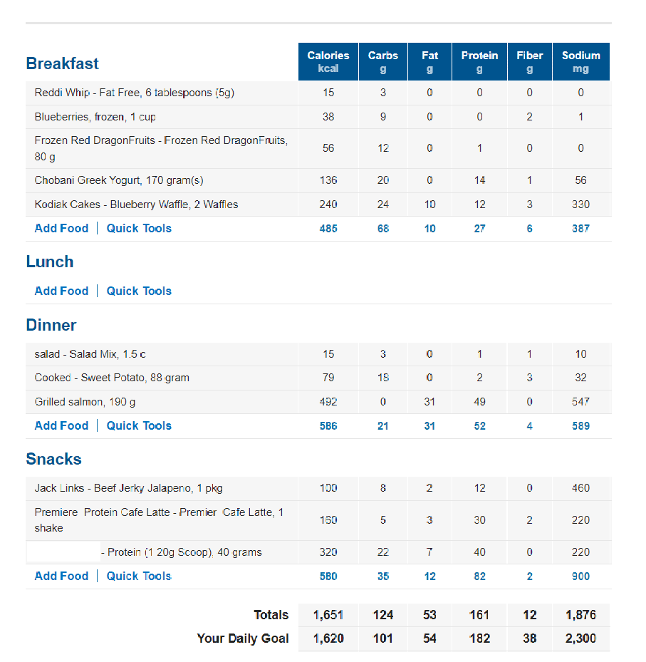The image size is (646, 662).
Task: Open the Chobani Greek Yogurt entry
Action: coord(119,180)
